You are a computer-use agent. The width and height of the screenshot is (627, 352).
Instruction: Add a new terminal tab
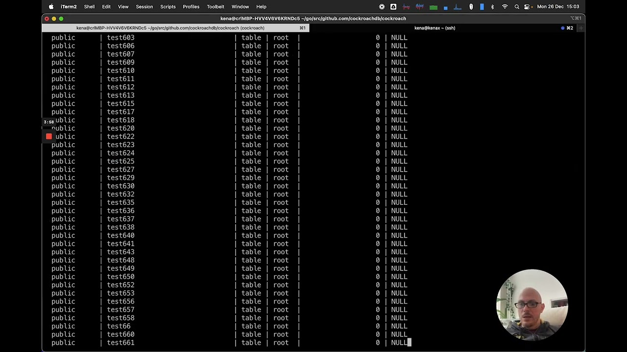point(580,28)
